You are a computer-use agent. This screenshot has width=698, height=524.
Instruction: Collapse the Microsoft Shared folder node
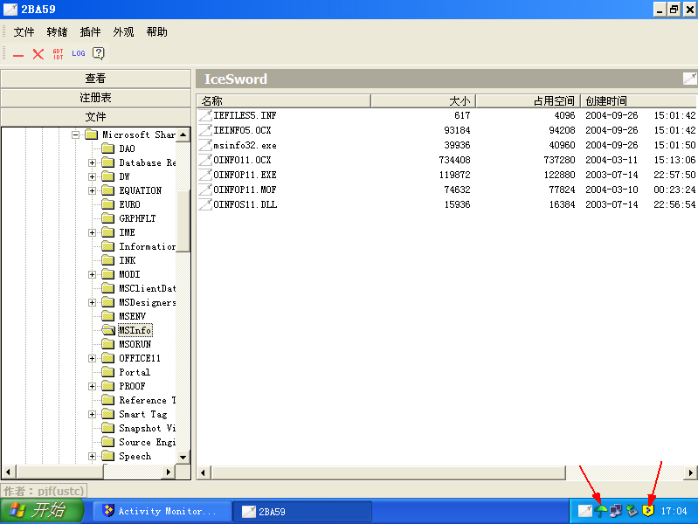tap(75, 134)
